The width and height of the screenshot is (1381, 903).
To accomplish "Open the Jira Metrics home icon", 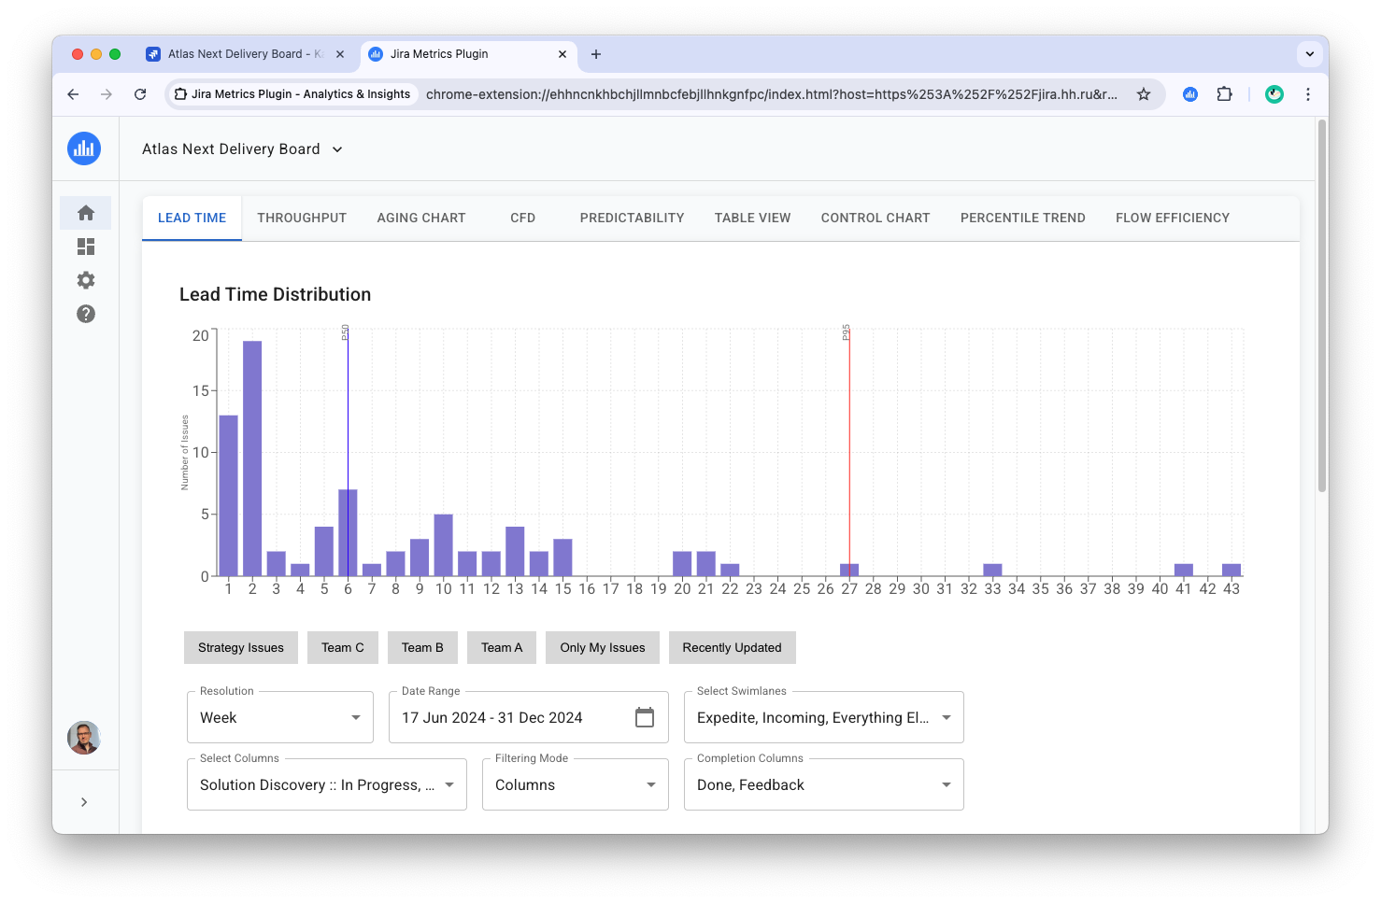I will pyautogui.click(x=86, y=213).
